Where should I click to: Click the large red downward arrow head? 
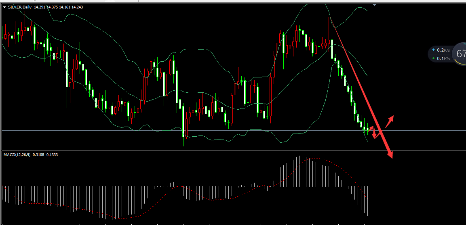pyautogui.click(x=390, y=155)
